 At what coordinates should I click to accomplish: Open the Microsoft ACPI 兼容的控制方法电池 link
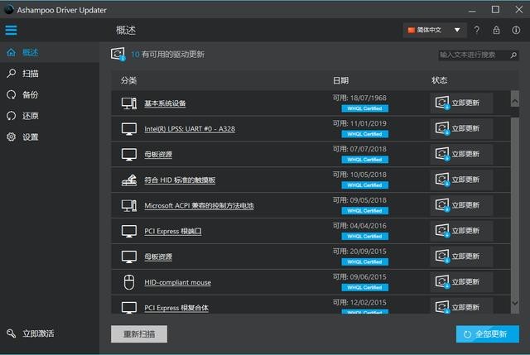(x=199, y=206)
